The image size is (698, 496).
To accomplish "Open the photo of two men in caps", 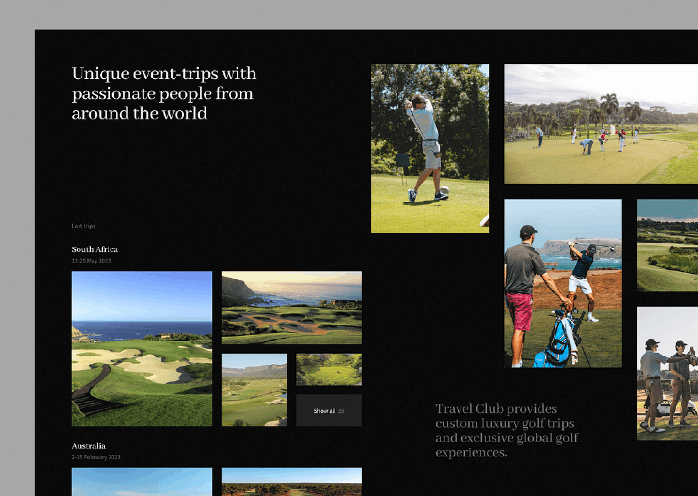I will click(x=667, y=373).
